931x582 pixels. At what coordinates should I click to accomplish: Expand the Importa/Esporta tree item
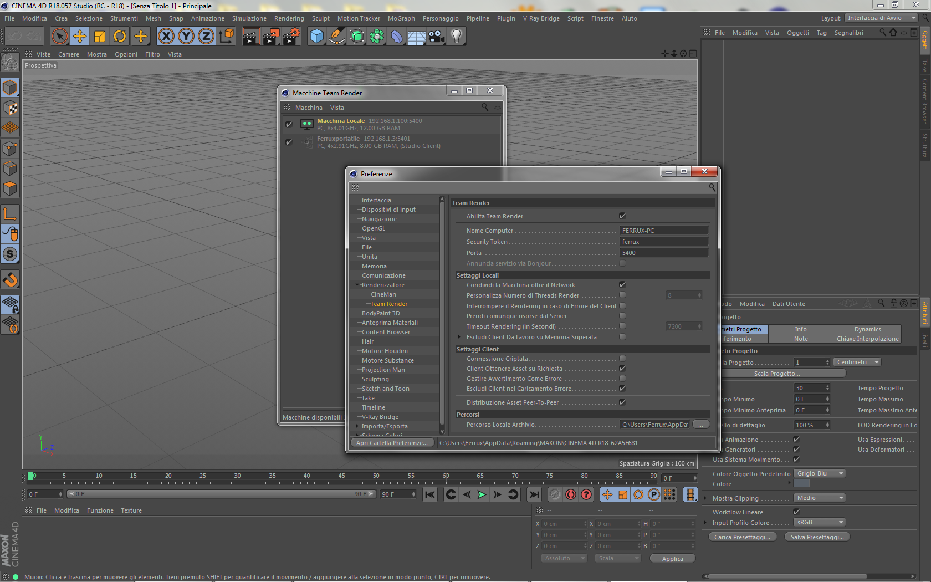(x=357, y=426)
